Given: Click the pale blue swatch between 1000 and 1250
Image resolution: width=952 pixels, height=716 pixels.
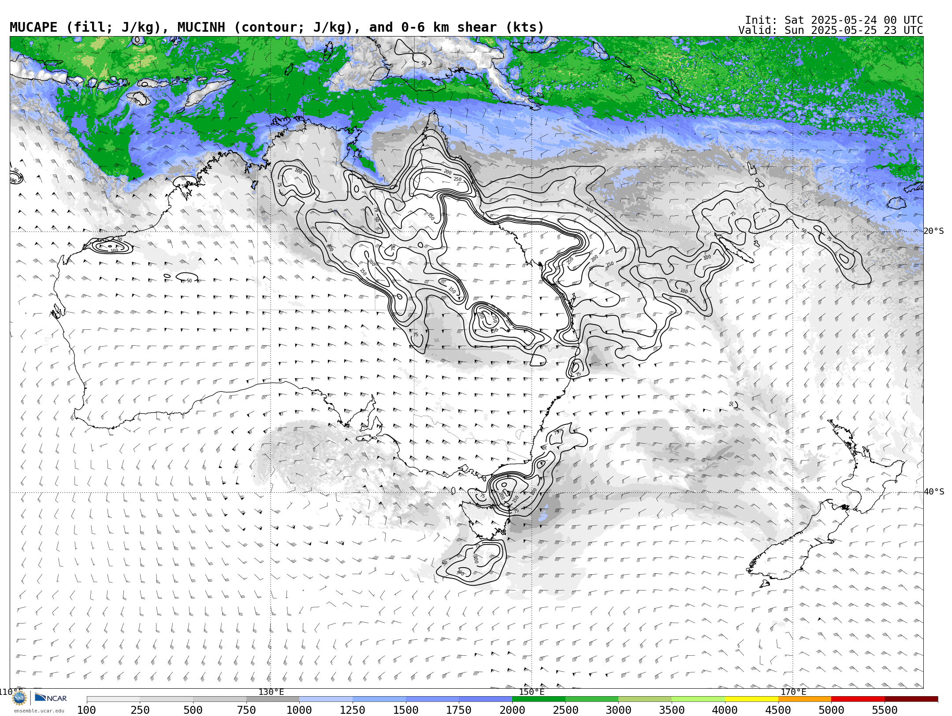Looking at the screenshot, I should (x=326, y=699).
